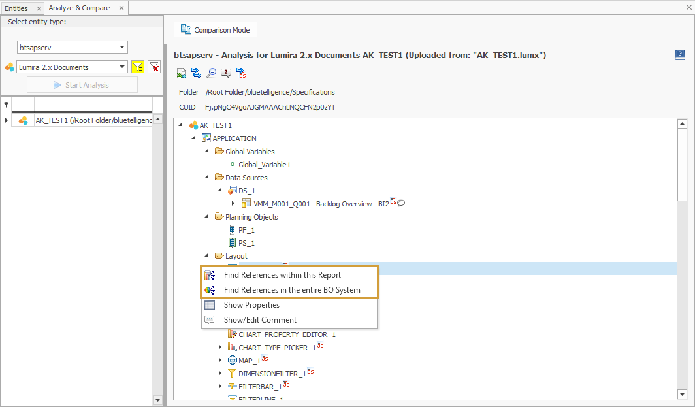Click the expand all nodes toolbar icon
The image size is (695, 407).
[196, 73]
